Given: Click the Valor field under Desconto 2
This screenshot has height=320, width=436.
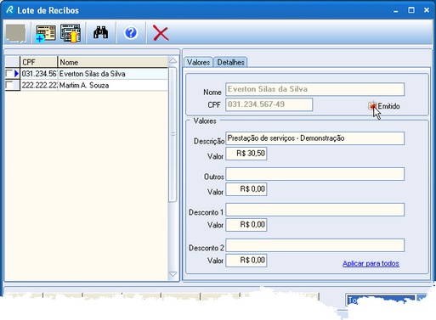Looking at the screenshot, I should coord(246,261).
